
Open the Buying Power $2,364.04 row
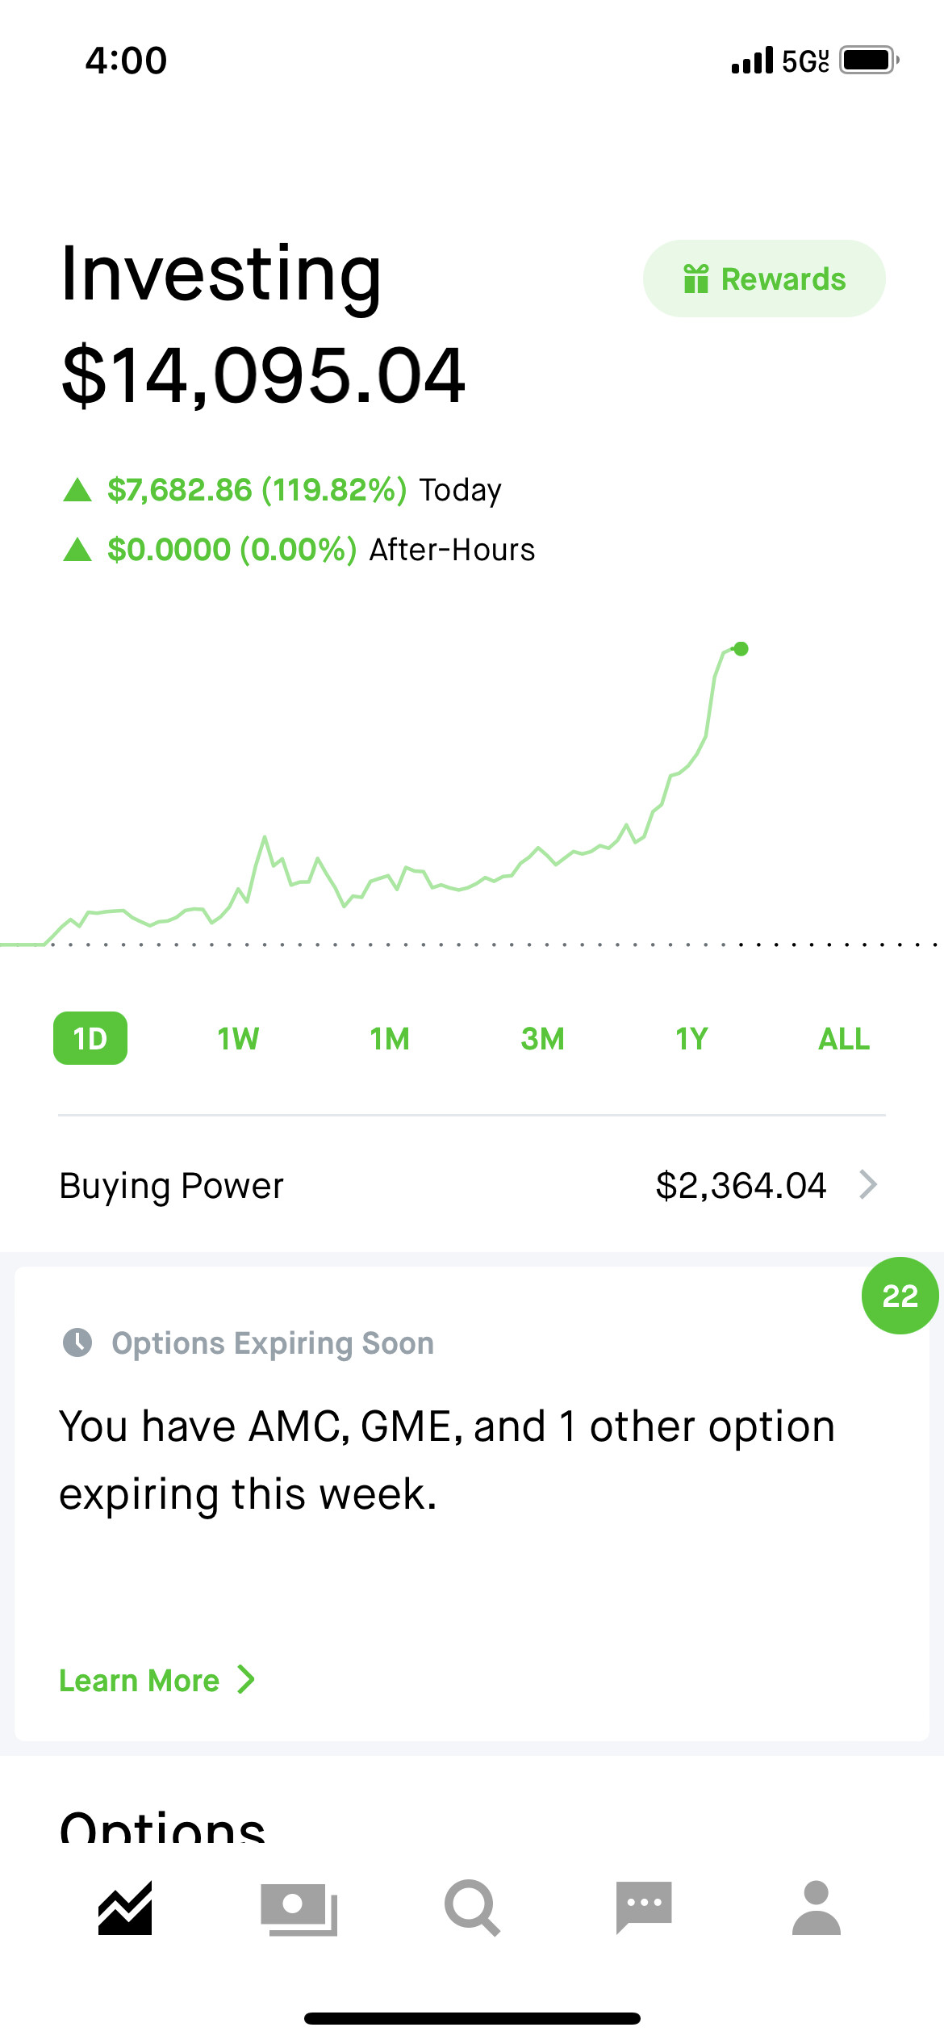tap(472, 1185)
